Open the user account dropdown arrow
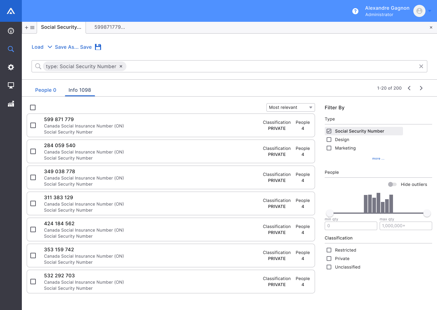437x310 pixels. pyautogui.click(x=430, y=11)
